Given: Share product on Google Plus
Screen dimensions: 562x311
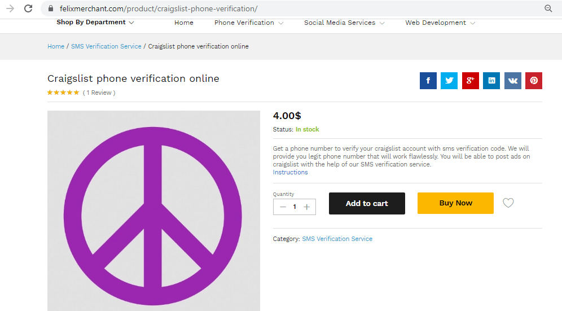Looking at the screenshot, I should [x=470, y=81].
